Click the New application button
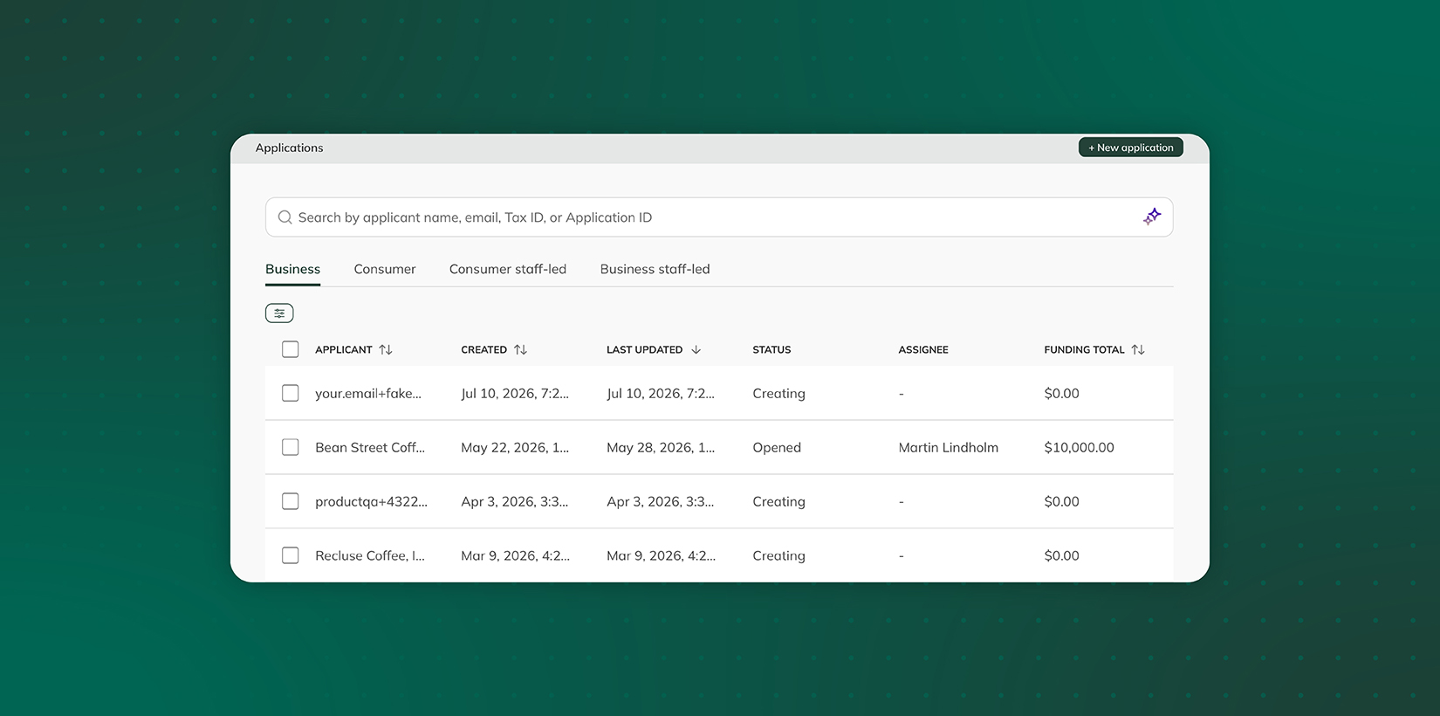The image size is (1440, 716). pos(1131,148)
